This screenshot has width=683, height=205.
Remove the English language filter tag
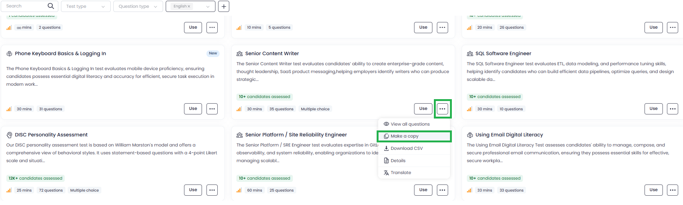tap(189, 6)
